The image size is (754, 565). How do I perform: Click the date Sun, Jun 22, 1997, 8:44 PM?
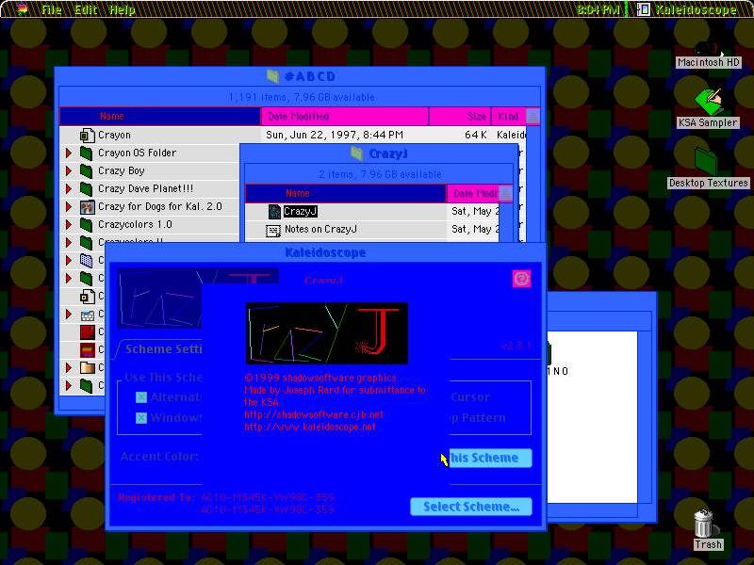pyautogui.click(x=335, y=135)
